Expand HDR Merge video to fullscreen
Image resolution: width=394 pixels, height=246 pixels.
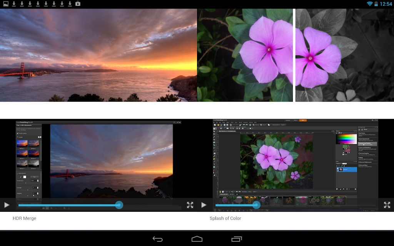click(190, 205)
